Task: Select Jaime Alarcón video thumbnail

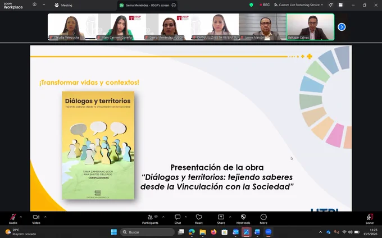Action: [x=263, y=27]
